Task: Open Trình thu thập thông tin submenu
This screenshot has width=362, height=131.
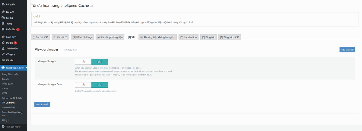Action: tap(12, 114)
